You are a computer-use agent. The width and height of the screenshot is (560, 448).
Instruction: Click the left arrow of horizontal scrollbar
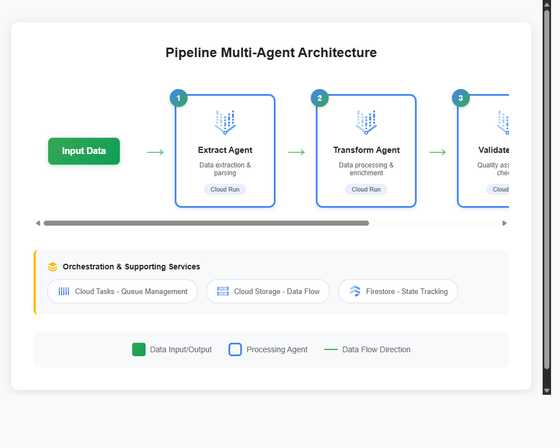(x=38, y=222)
